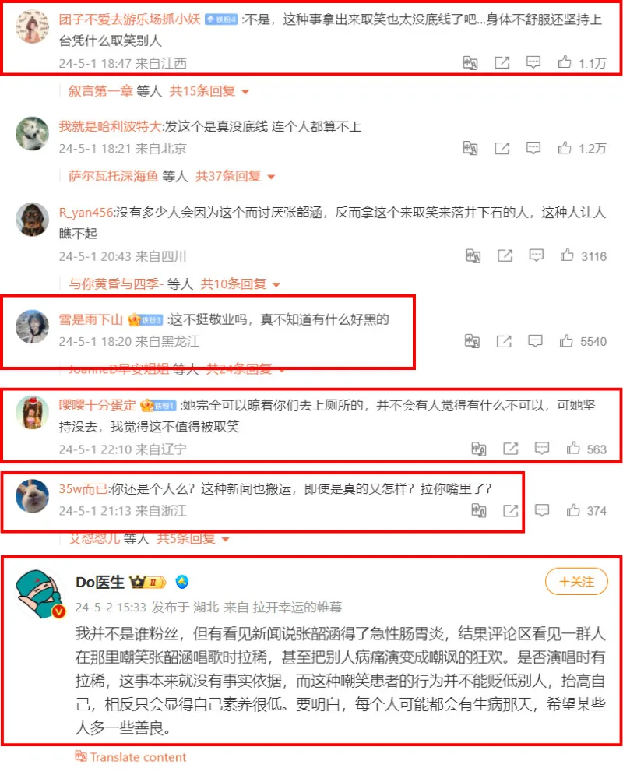Expand the 共5条回复 replies
The image size is (623, 775).
click(x=193, y=538)
